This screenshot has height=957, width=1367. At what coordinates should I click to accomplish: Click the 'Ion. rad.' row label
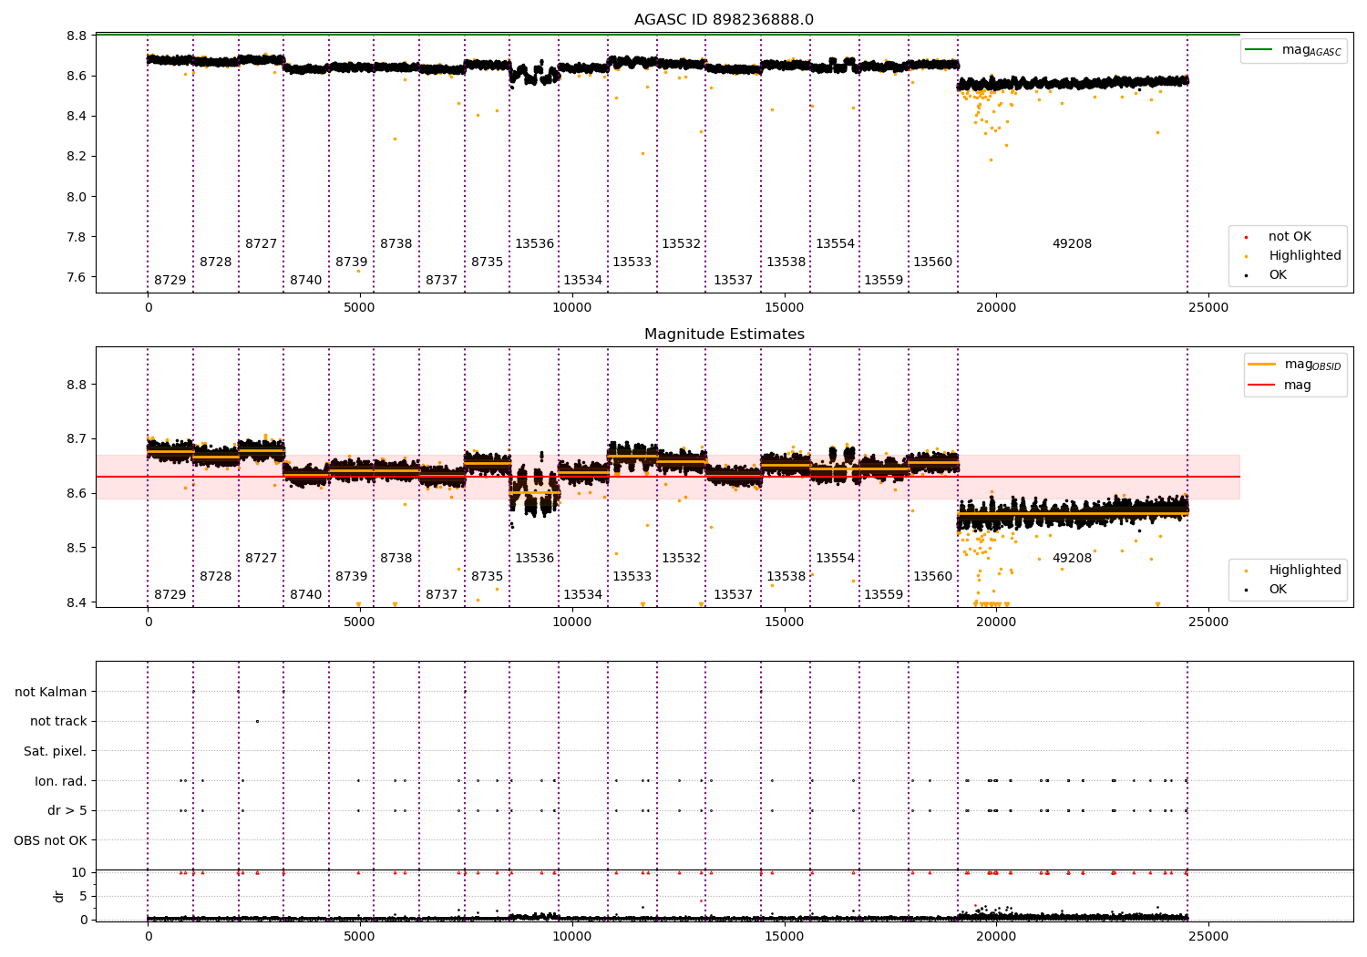[61, 782]
